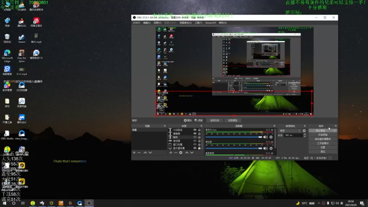This screenshot has height=207, width=368.
Task: Select the 场景 scene in Scenes list
Action: [149, 130]
